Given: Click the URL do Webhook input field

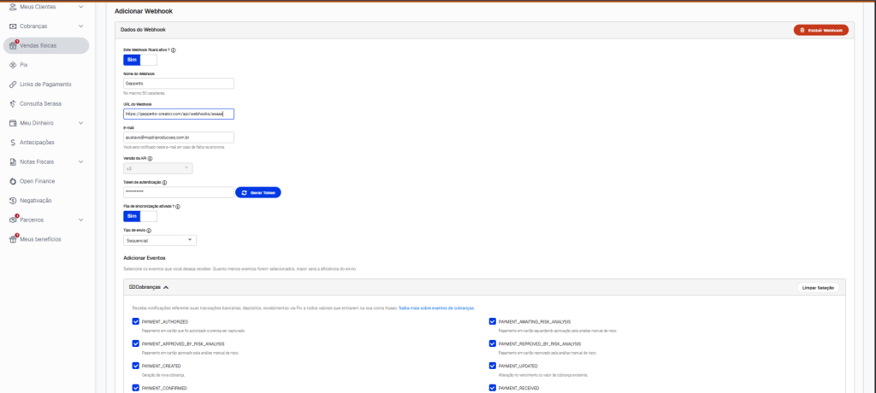Looking at the screenshot, I should [179, 113].
